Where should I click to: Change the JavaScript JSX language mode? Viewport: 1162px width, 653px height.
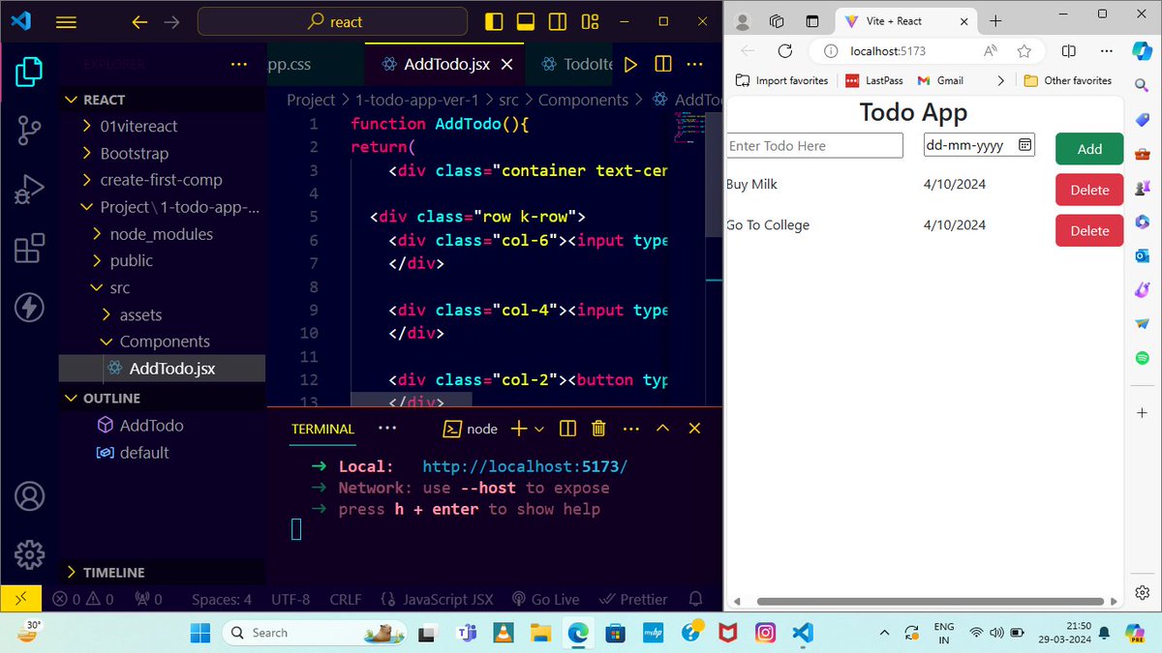point(438,600)
